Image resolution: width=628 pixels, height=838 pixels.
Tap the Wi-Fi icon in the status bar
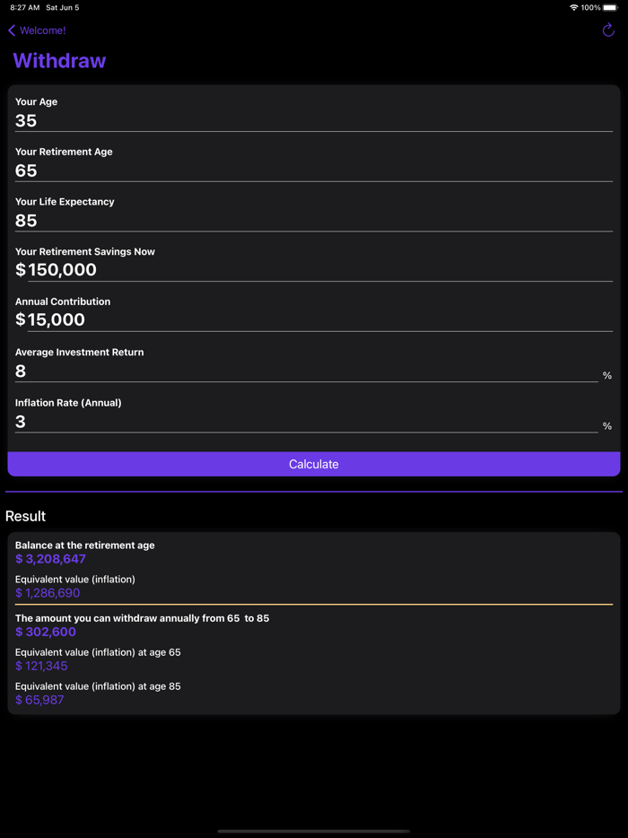[x=574, y=7]
